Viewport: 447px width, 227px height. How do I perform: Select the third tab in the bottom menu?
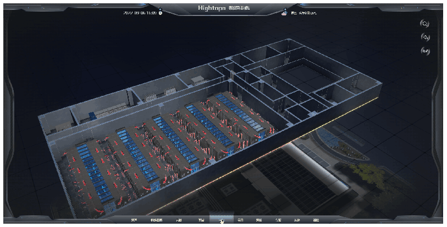(179, 220)
